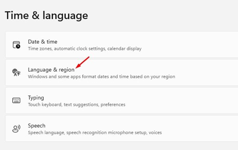
Task: Open the Typing settings entry
Action: (x=122, y=100)
